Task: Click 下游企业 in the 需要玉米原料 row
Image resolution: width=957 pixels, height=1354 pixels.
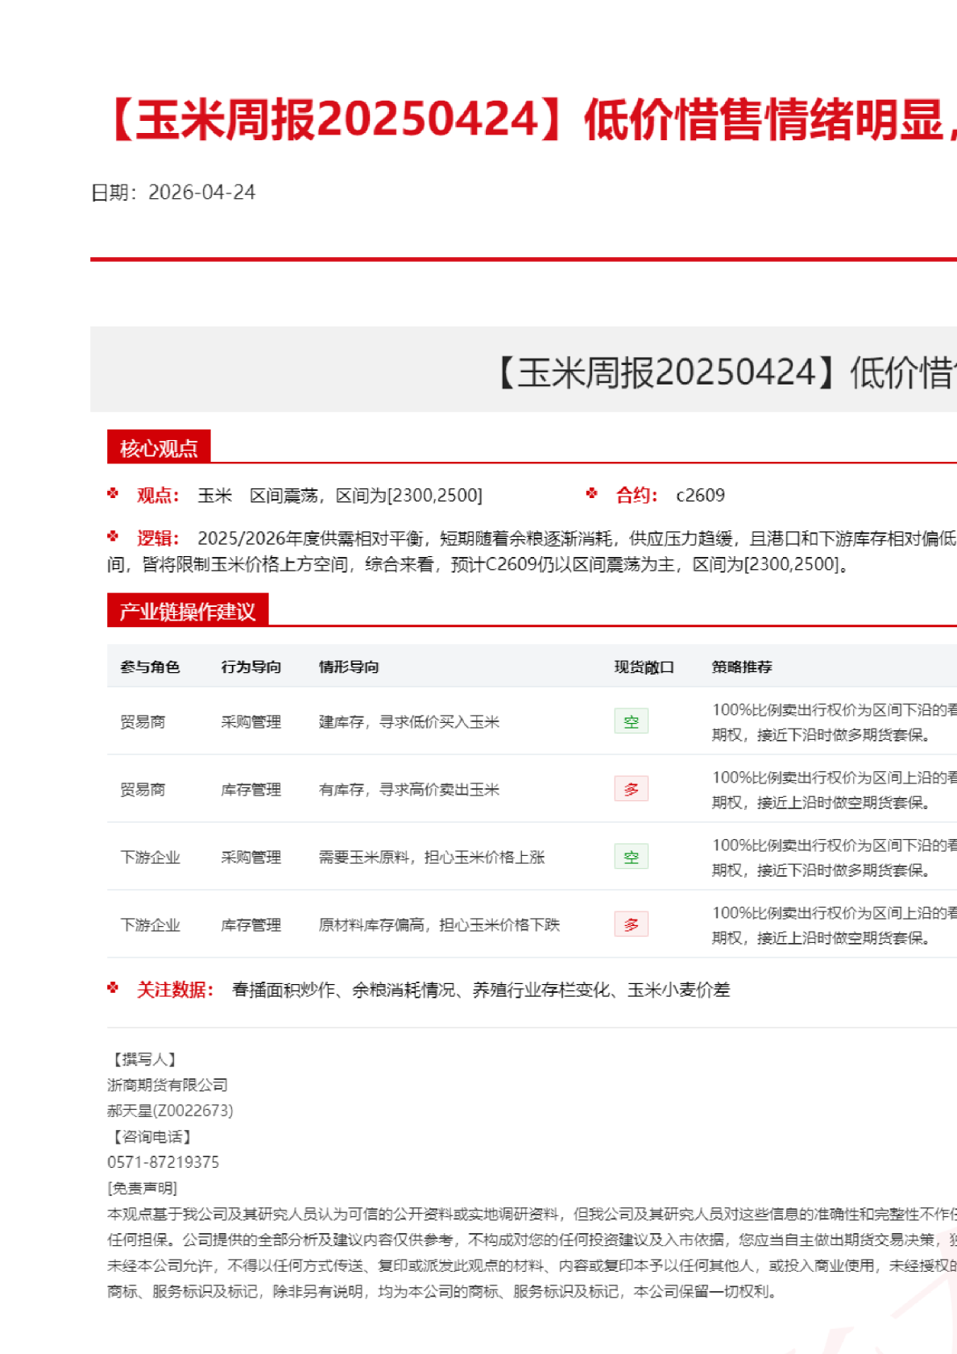Action: coord(150,857)
